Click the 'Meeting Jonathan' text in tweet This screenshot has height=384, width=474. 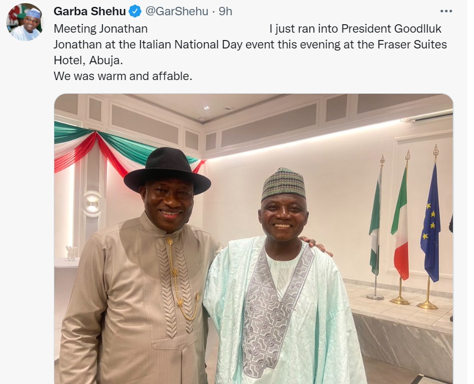point(100,28)
